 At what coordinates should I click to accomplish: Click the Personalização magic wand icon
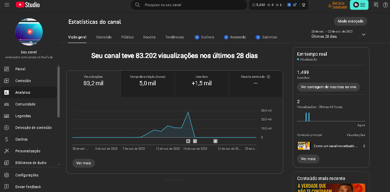7,151
